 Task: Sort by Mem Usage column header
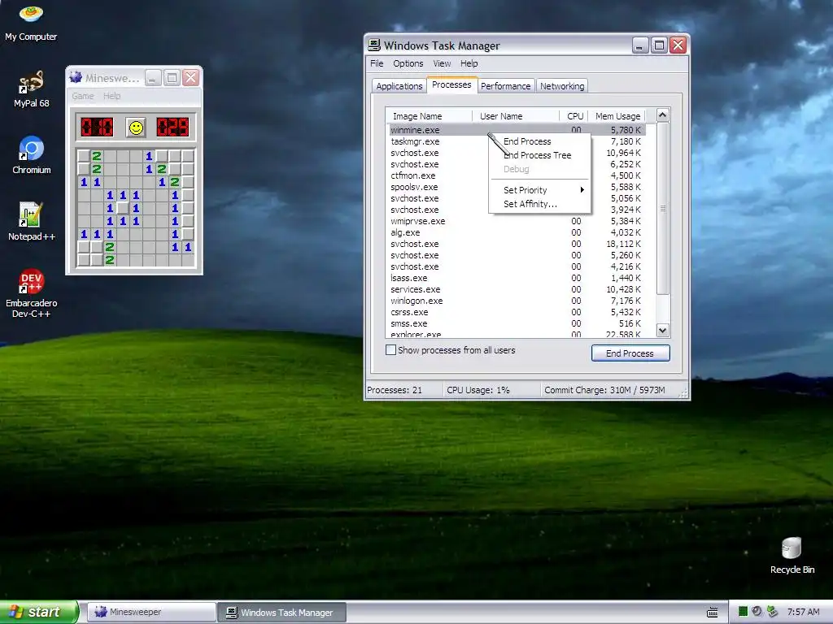pyautogui.click(x=617, y=116)
